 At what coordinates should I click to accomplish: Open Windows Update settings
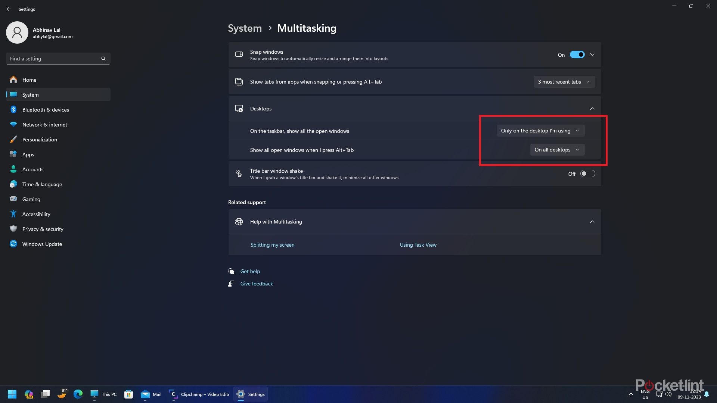coord(41,244)
